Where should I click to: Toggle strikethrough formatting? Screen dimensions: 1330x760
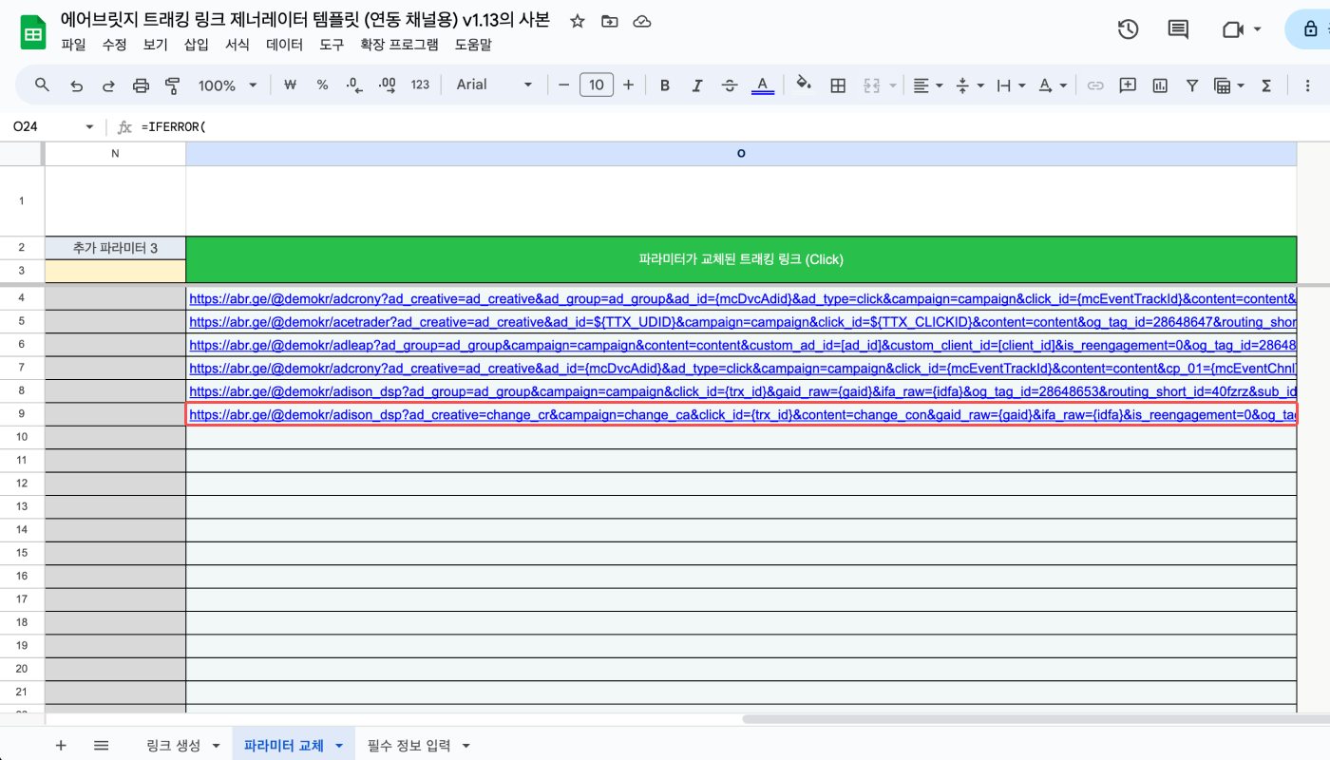point(730,85)
